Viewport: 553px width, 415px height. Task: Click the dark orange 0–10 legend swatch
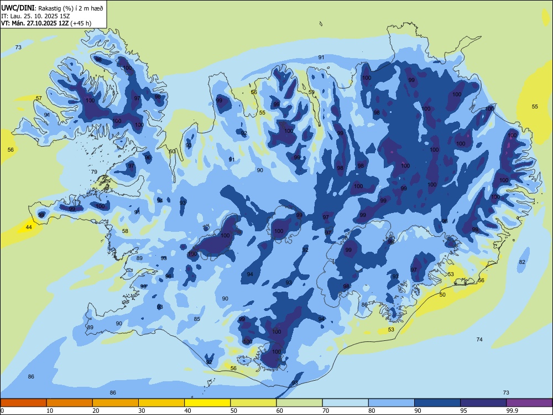[23, 403]
